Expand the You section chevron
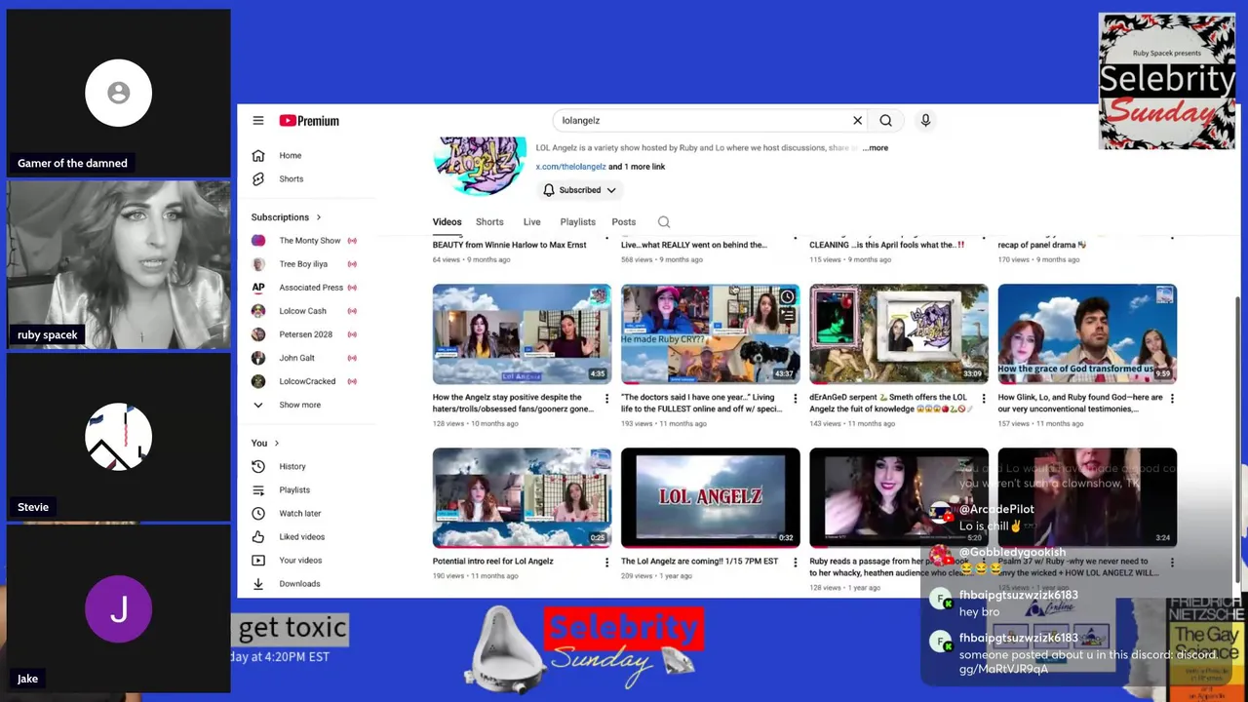Image resolution: width=1248 pixels, height=702 pixels. pos(277,444)
